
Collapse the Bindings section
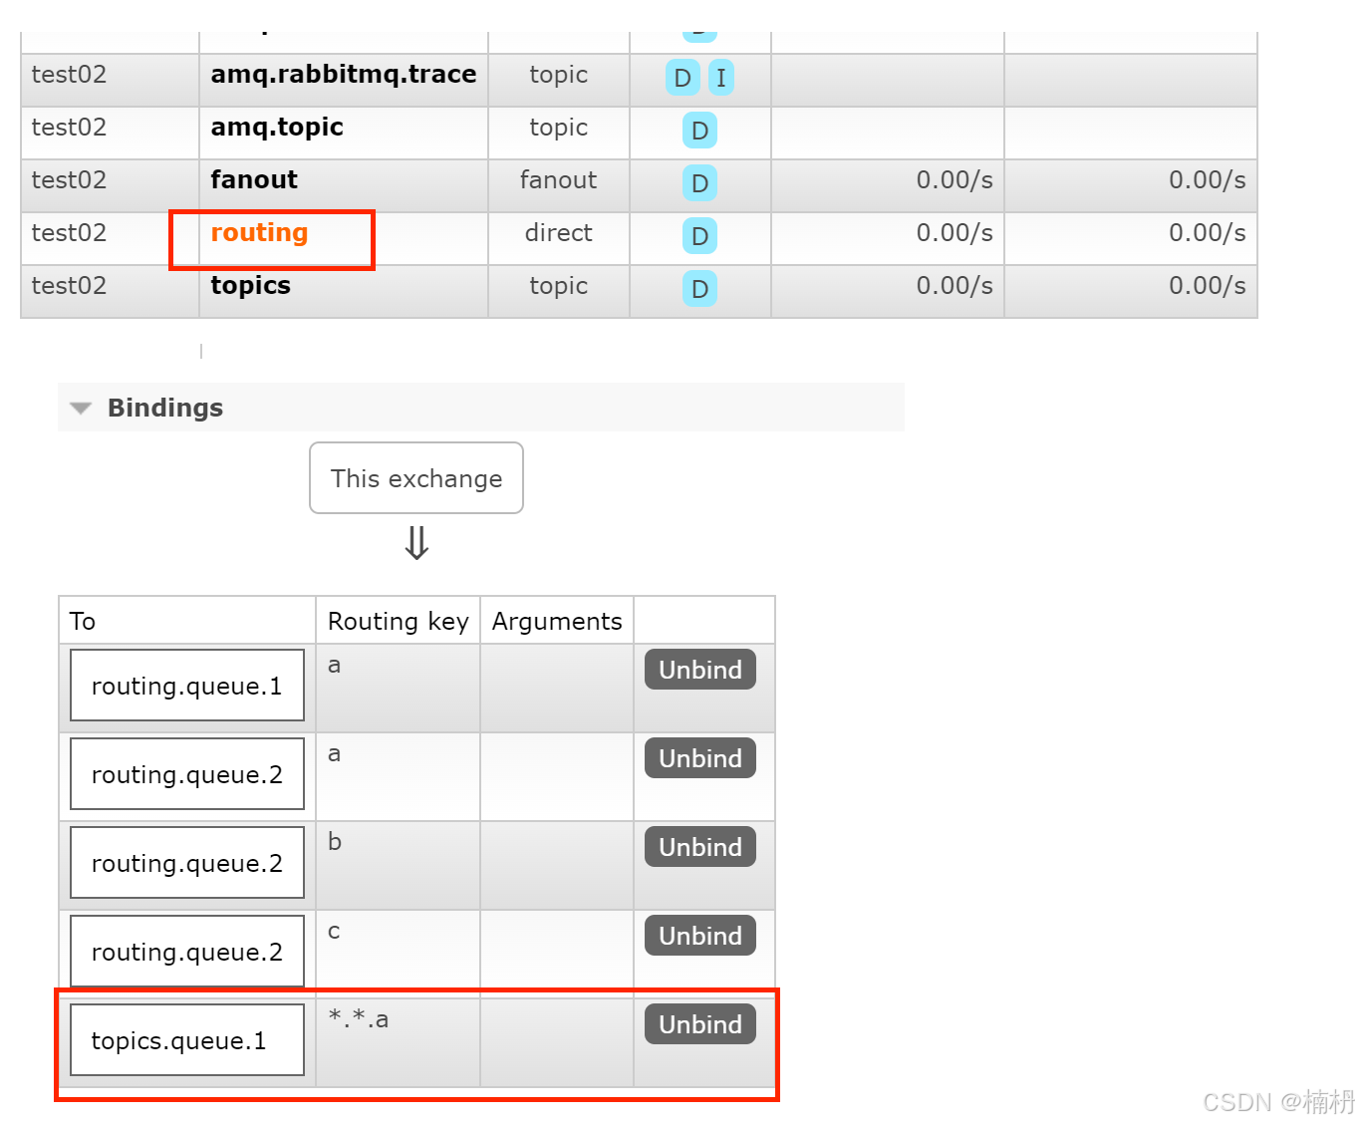click(80, 408)
